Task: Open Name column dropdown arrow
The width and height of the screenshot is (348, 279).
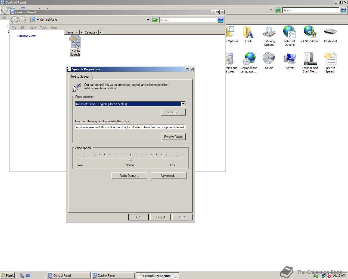Action: click(x=81, y=32)
